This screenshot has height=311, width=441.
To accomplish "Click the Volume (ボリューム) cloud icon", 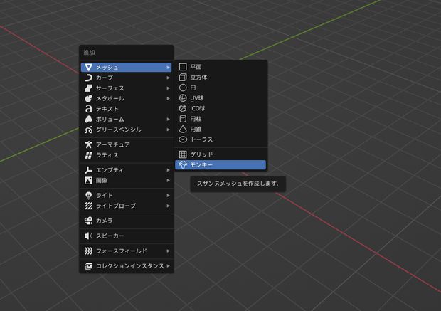I will [89, 120].
